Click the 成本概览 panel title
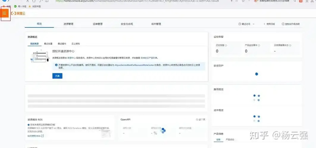The width and height of the screenshot is (316, 148). tap(218, 110)
